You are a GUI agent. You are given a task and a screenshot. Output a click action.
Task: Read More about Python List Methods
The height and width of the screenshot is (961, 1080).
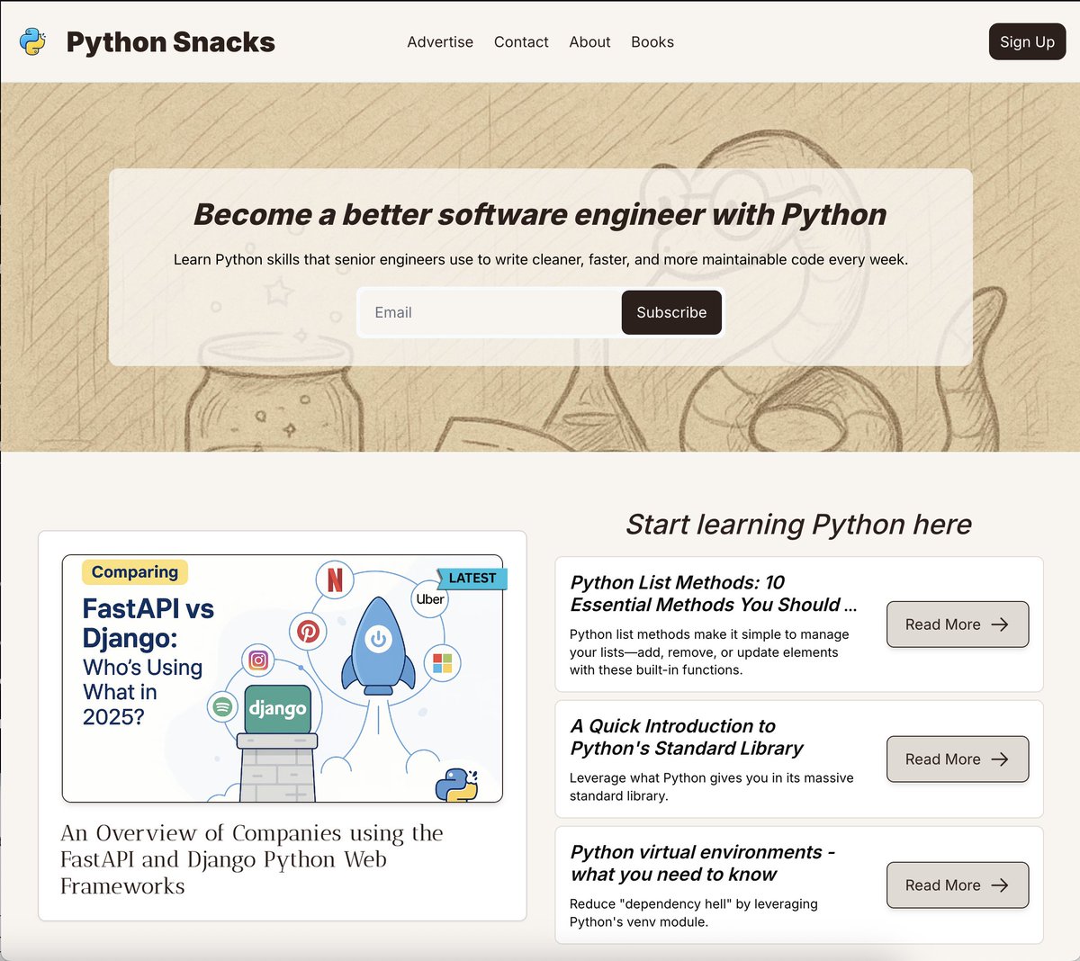click(958, 624)
